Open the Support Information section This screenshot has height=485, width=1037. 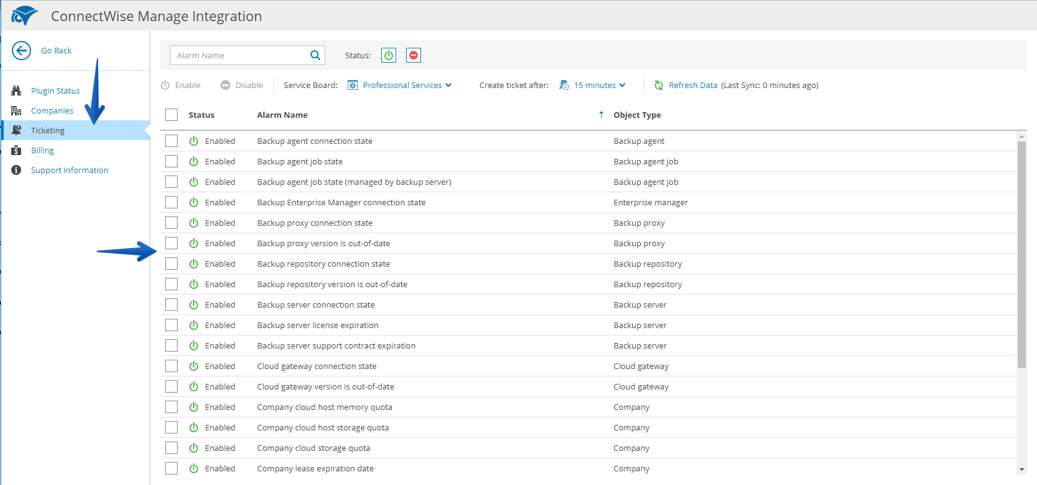(x=70, y=170)
